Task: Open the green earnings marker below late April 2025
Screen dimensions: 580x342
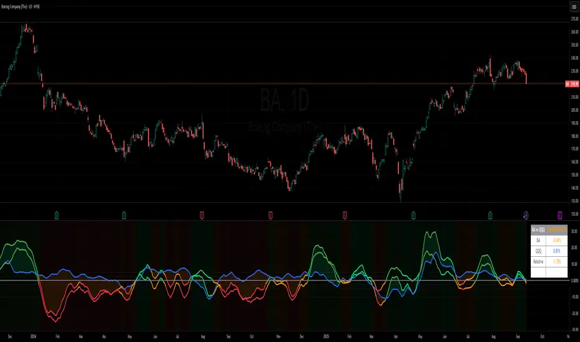Action: (414, 215)
